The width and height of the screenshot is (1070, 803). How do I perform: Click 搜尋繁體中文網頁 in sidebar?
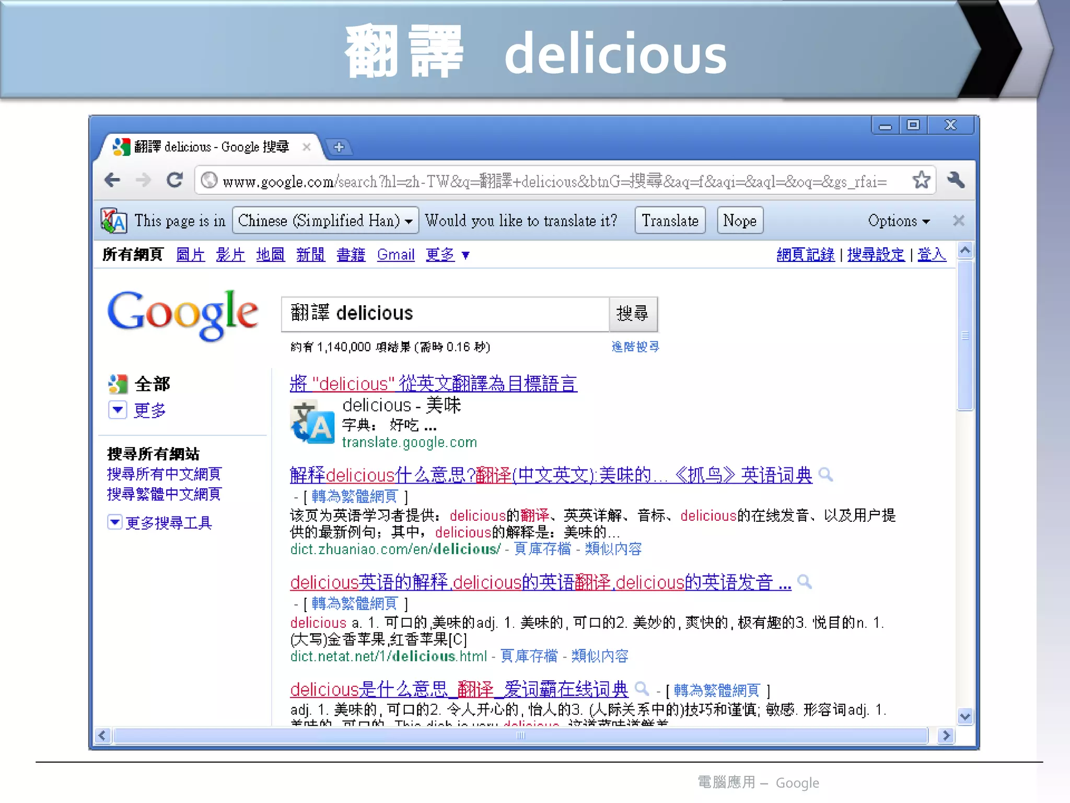(x=164, y=494)
